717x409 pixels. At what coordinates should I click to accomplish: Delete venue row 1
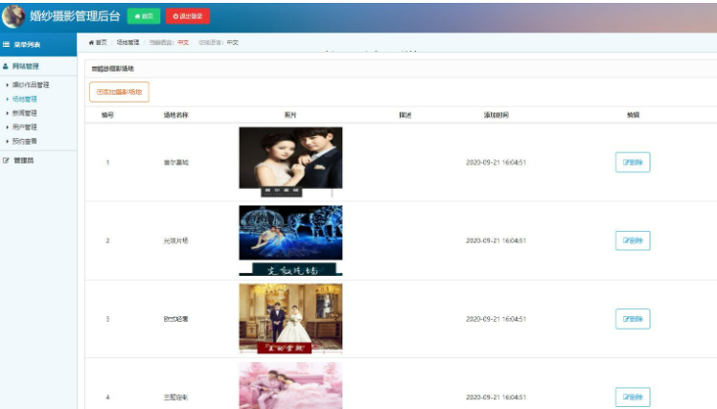tap(633, 162)
